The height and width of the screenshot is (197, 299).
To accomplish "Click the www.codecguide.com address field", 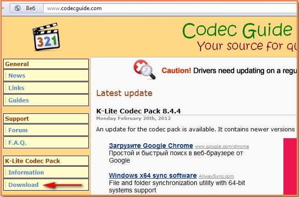I will pos(170,8).
